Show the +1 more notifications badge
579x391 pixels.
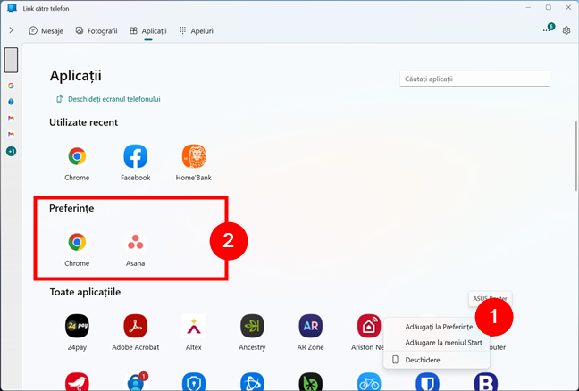(11, 151)
